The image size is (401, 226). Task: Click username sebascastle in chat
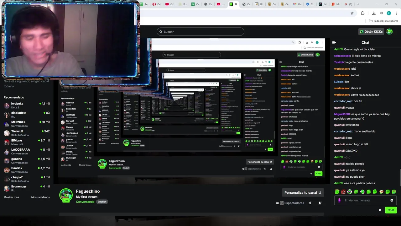tap(342, 56)
